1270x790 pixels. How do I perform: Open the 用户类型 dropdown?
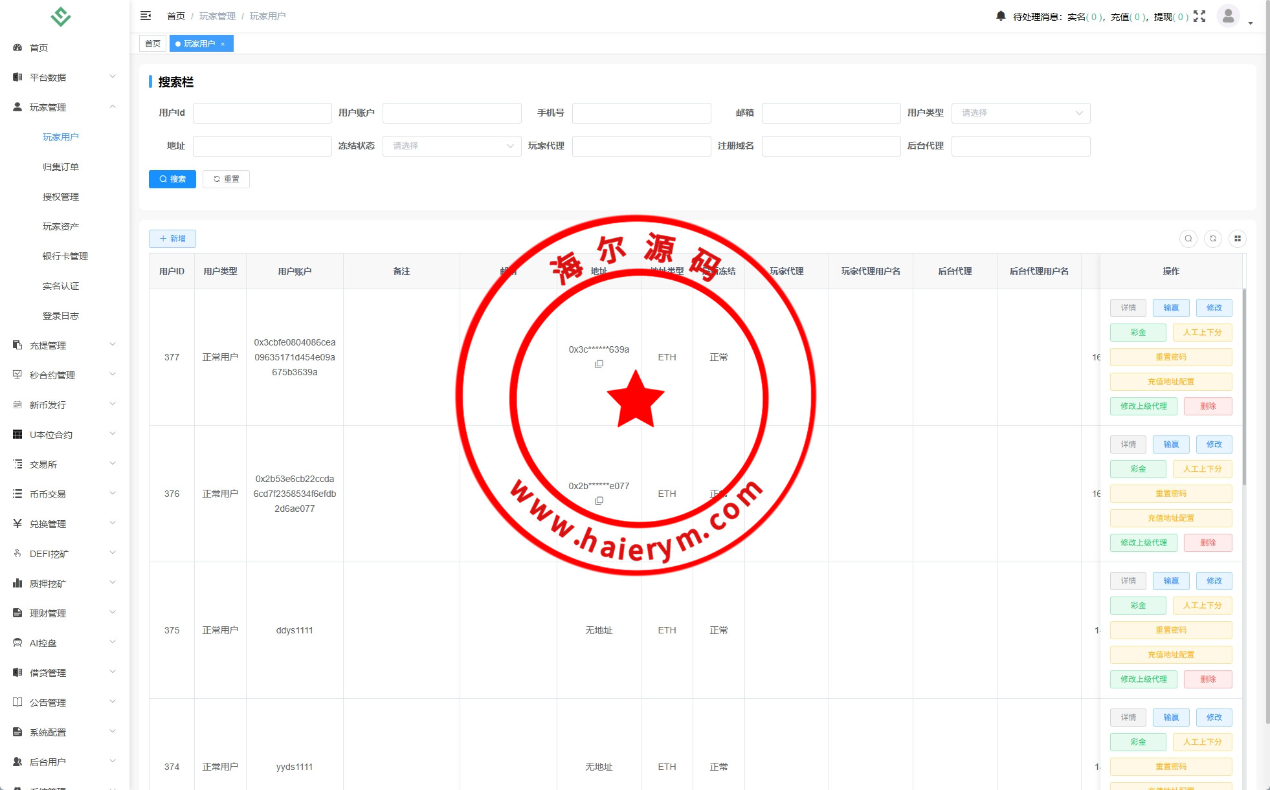click(1021, 113)
